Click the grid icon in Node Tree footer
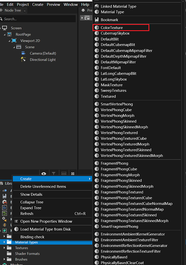Image resolution: width=186 pixels, height=265 pixels. click(x=64, y=174)
